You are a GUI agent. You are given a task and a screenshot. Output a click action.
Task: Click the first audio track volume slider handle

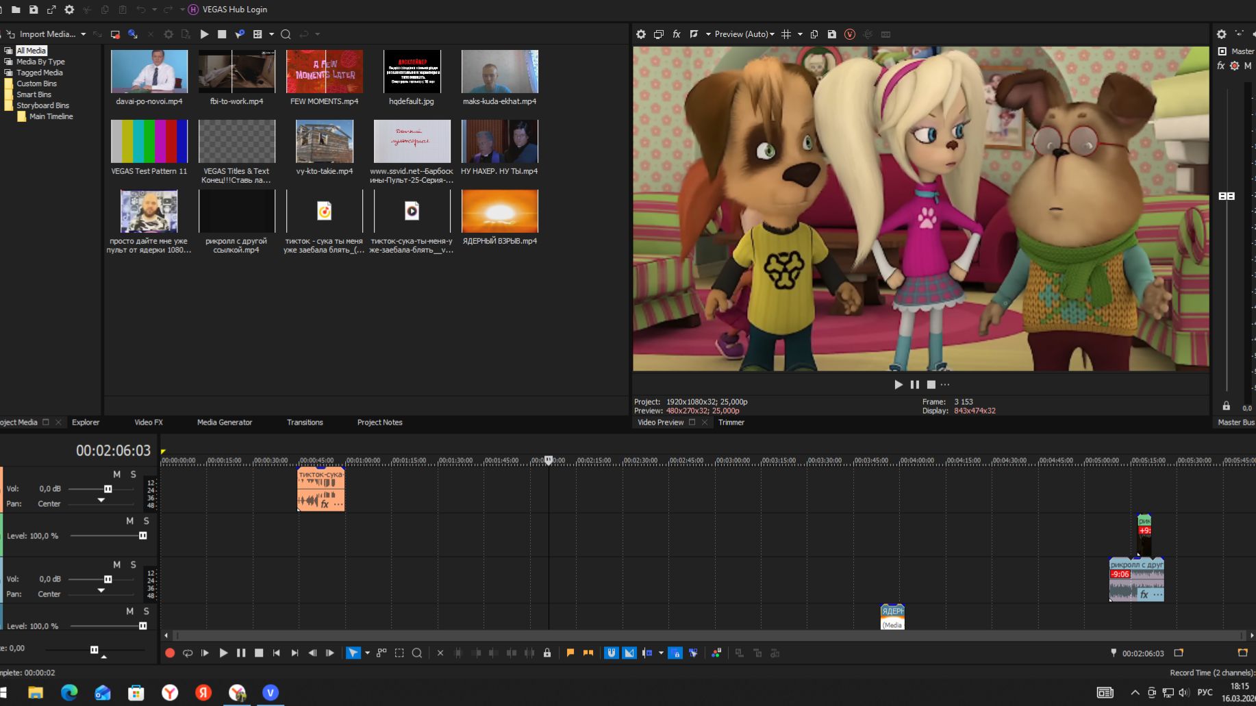click(108, 489)
